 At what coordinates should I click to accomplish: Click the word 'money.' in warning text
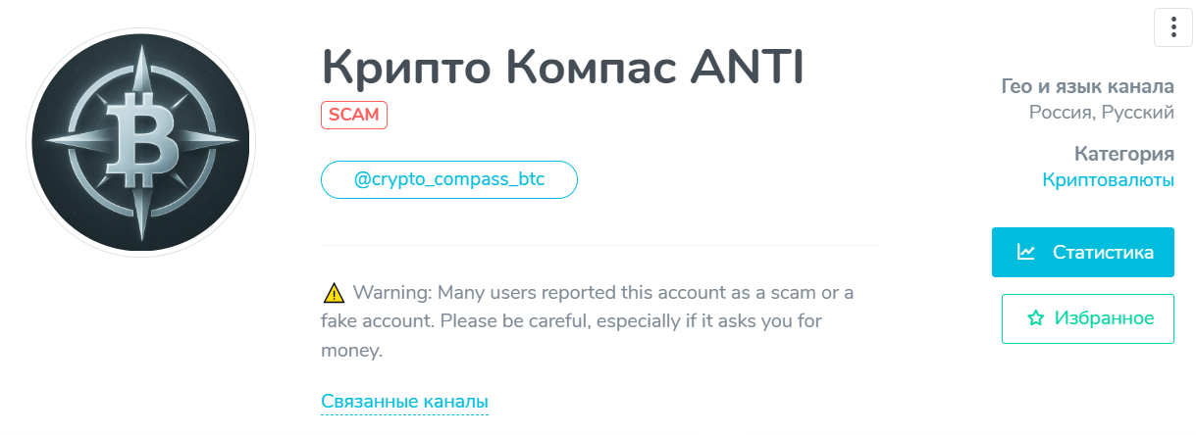[x=351, y=349]
